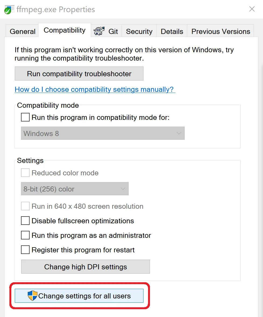263x317 pixels.
Task: Toggle the Reduced color mode checkbox
Action: [x=25, y=173]
